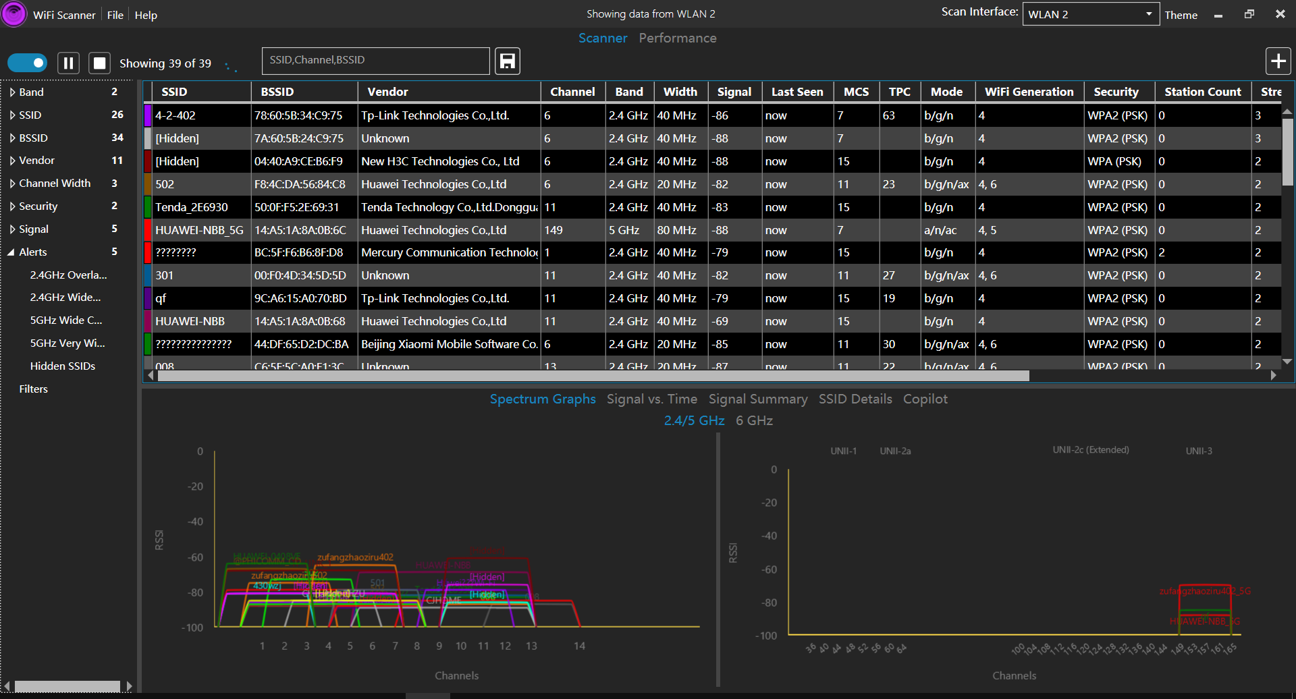Open the Spectrum Graphs tab
Image resolution: width=1296 pixels, height=699 pixels.
click(543, 399)
